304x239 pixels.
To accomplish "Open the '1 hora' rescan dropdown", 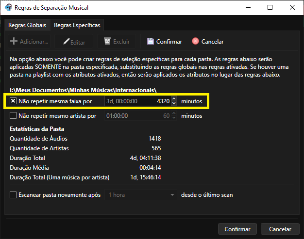I will 141,195.
